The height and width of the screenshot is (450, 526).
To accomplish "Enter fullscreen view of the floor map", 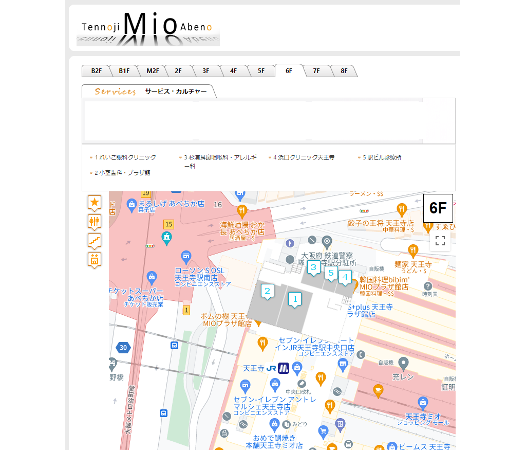I will [x=440, y=240].
